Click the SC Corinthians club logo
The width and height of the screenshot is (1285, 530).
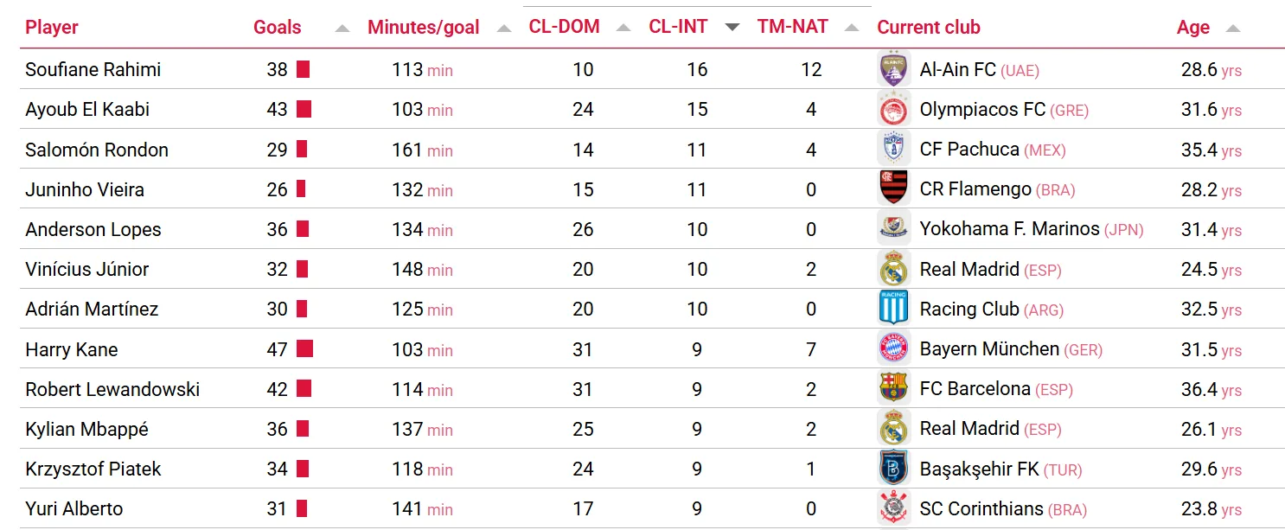(x=893, y=509)
